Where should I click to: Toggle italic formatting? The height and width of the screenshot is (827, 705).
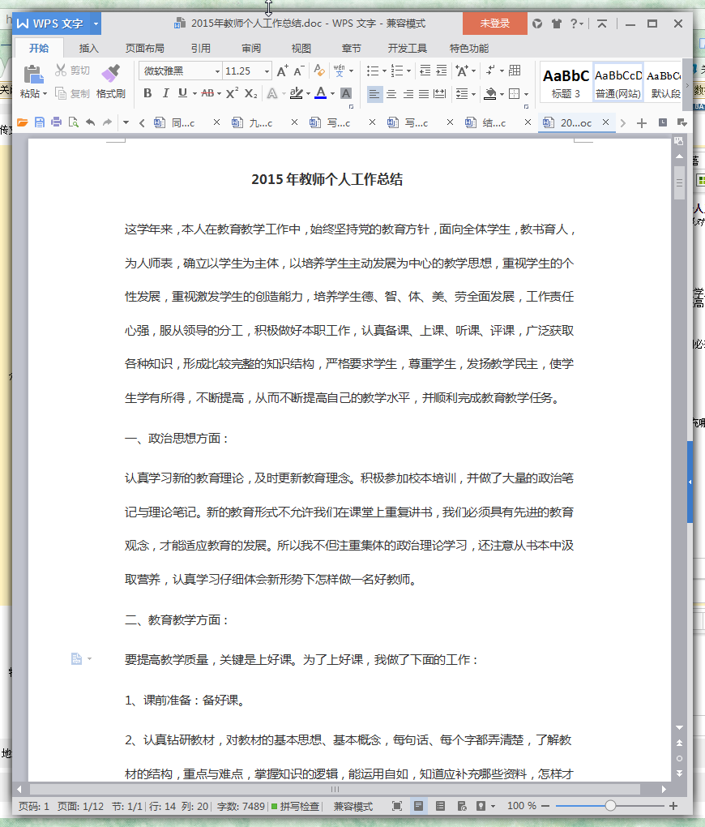coord(165,93)
